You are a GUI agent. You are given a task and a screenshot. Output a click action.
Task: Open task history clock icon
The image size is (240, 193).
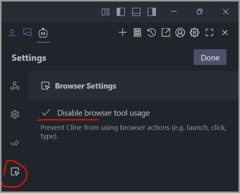click(x=151, y=33)
